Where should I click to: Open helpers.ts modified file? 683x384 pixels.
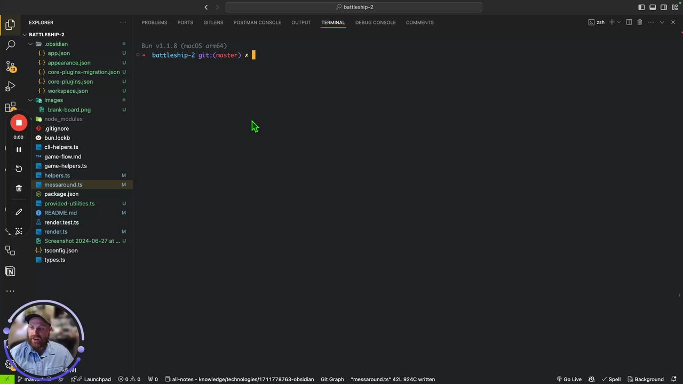[x=57, y=175]
